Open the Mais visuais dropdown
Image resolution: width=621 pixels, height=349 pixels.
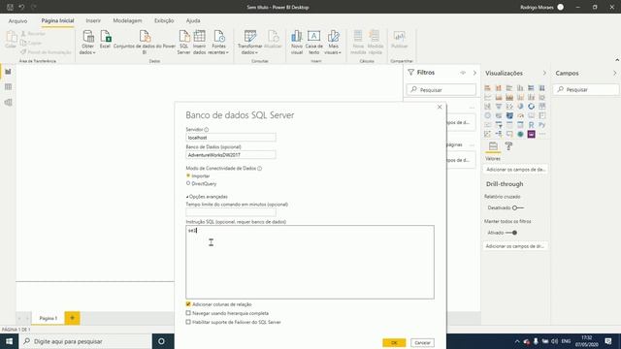click(333, 43)
